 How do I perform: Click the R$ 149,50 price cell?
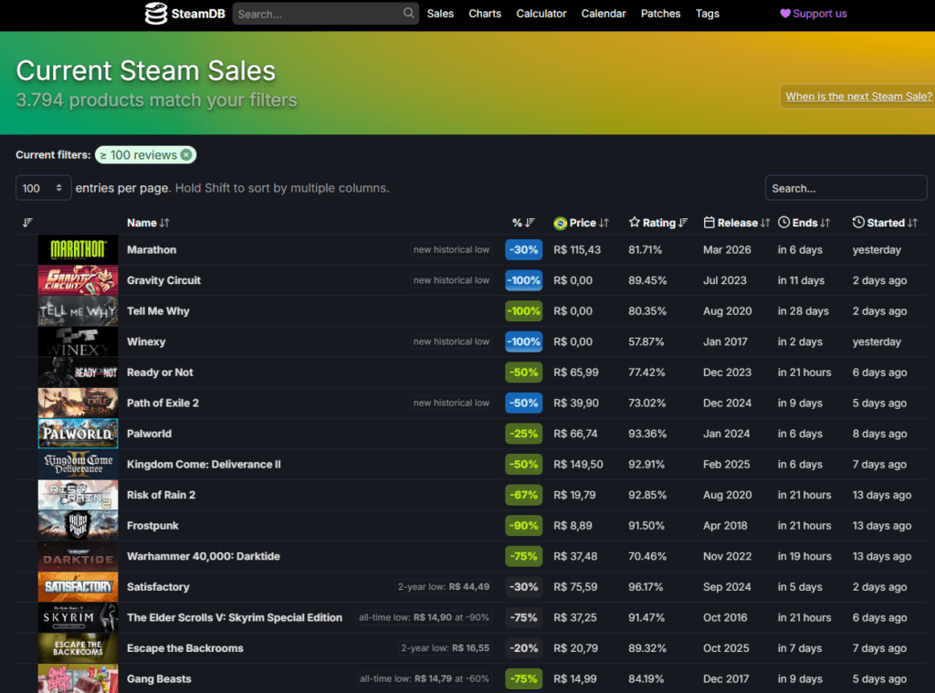(x=578, y=464)
